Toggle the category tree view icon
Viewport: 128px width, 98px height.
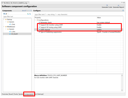point(4,14)
